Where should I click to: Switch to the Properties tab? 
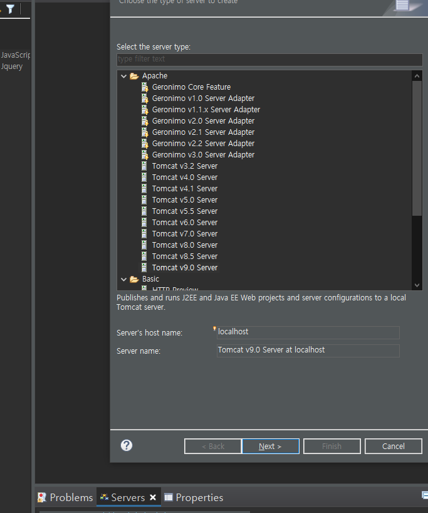coord(194,497)
